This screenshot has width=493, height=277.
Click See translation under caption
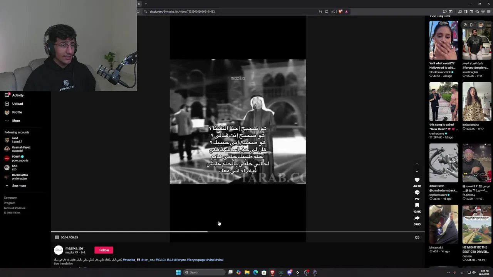coord(64,264)
